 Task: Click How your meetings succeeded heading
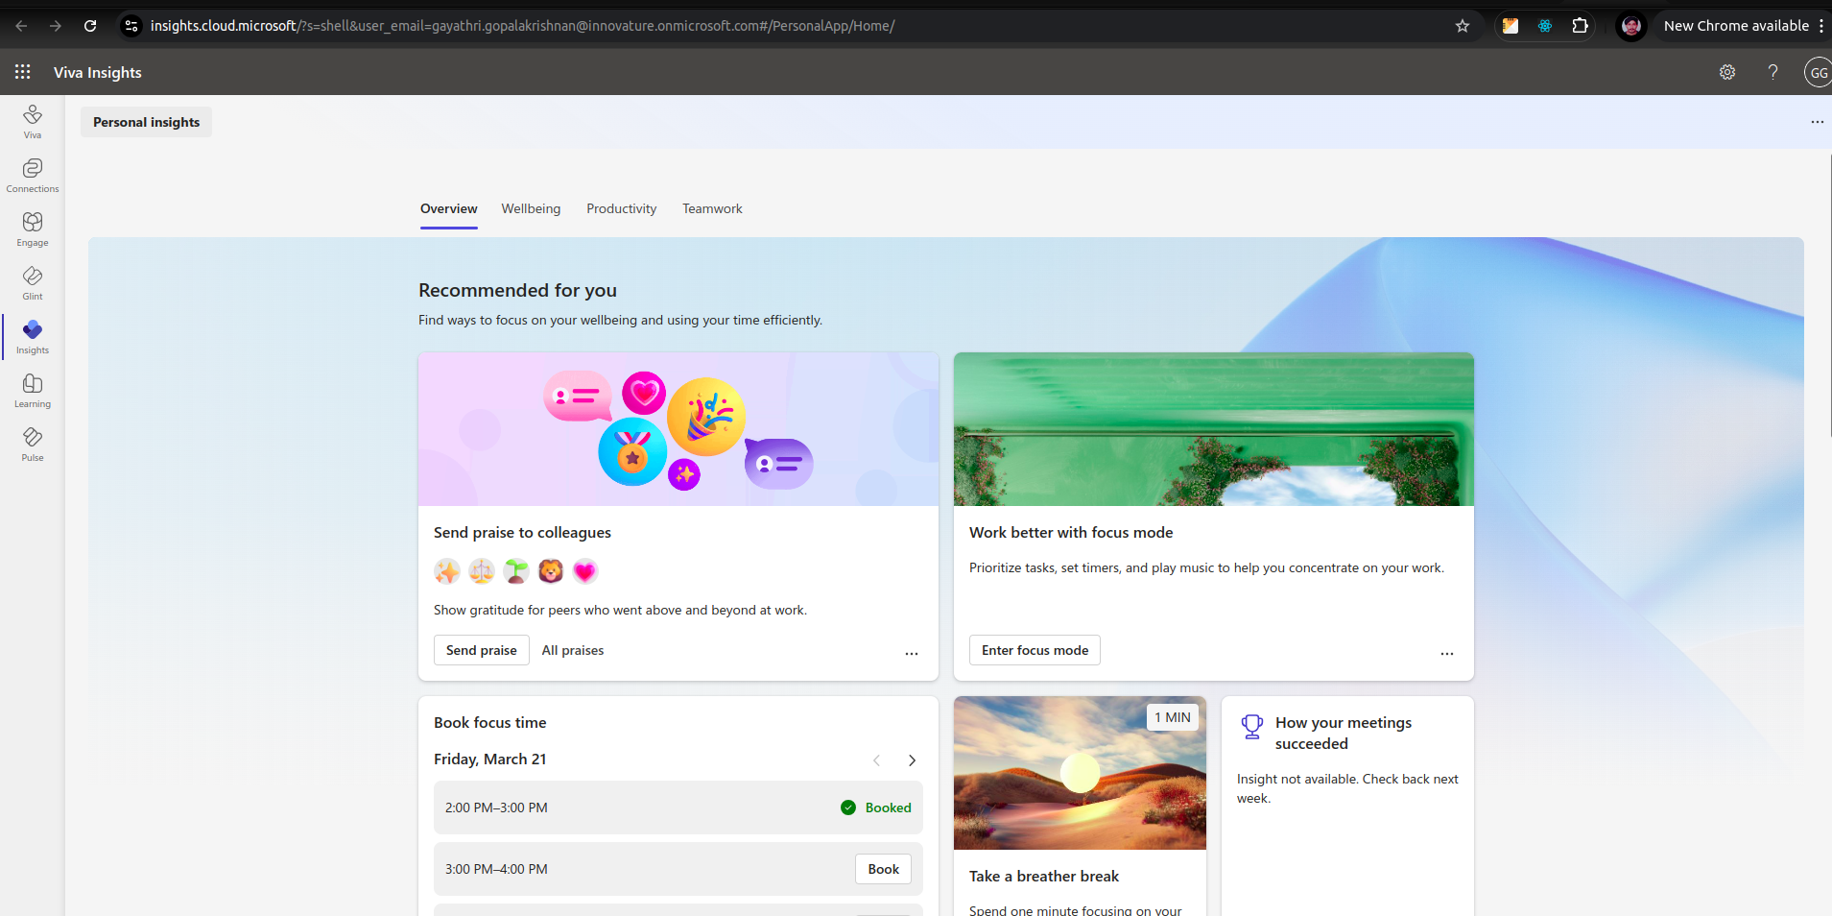pyautogui.click(x=1344, y=733)
